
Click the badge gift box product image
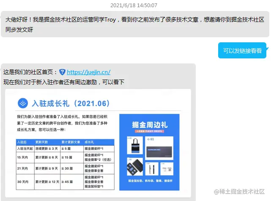click(135, 167)
